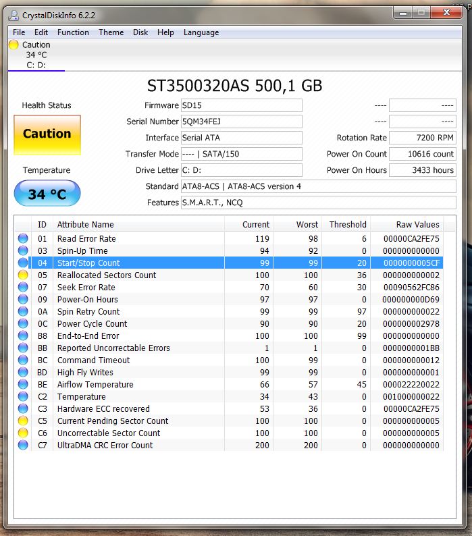Click the Serial Number field 5QM34FEJ
Image resolution: width=472 pixels, height=536 pixels.
pyautogui.click(x=242, y=122)
